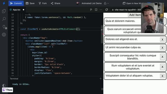Click the terminal scrollbar handle

(x=102, y=89)
